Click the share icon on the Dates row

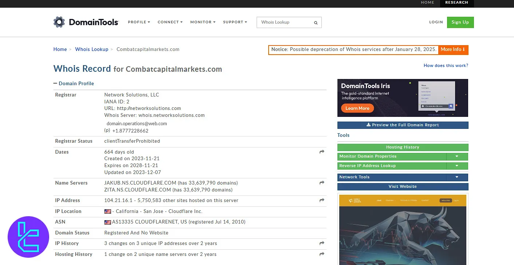click(x=321, y=152)
